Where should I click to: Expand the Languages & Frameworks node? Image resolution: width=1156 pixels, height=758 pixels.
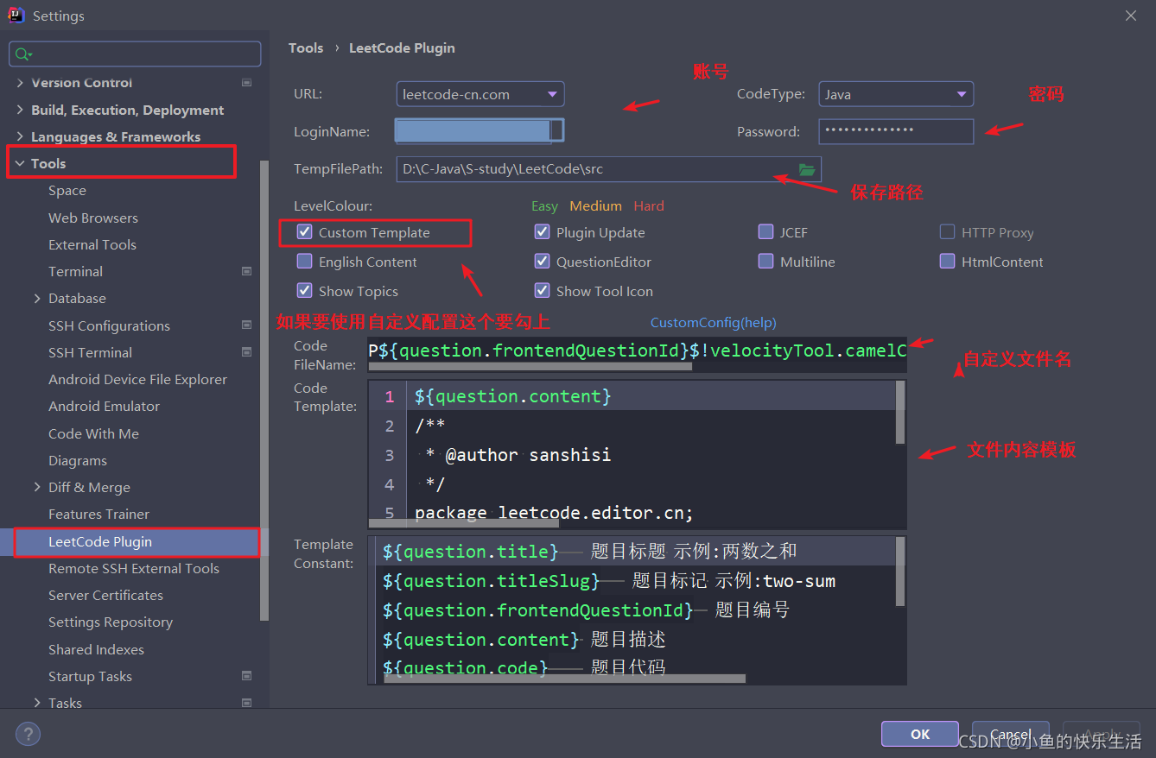tap(20, 136)
